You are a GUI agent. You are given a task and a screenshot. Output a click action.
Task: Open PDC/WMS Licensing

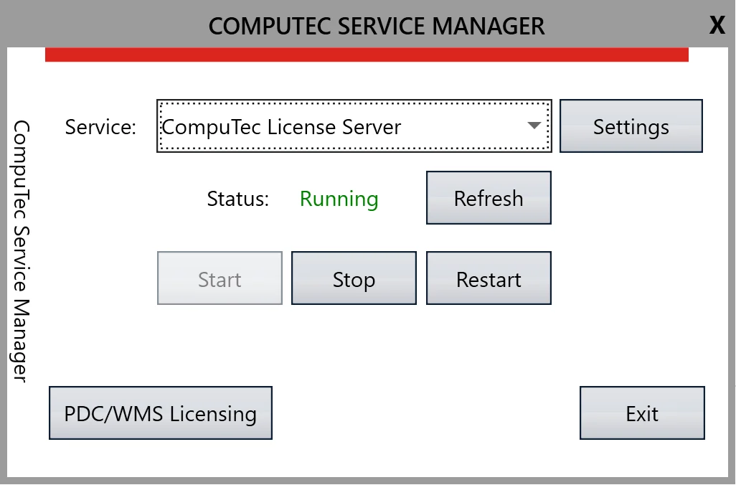tap(160, 413)
